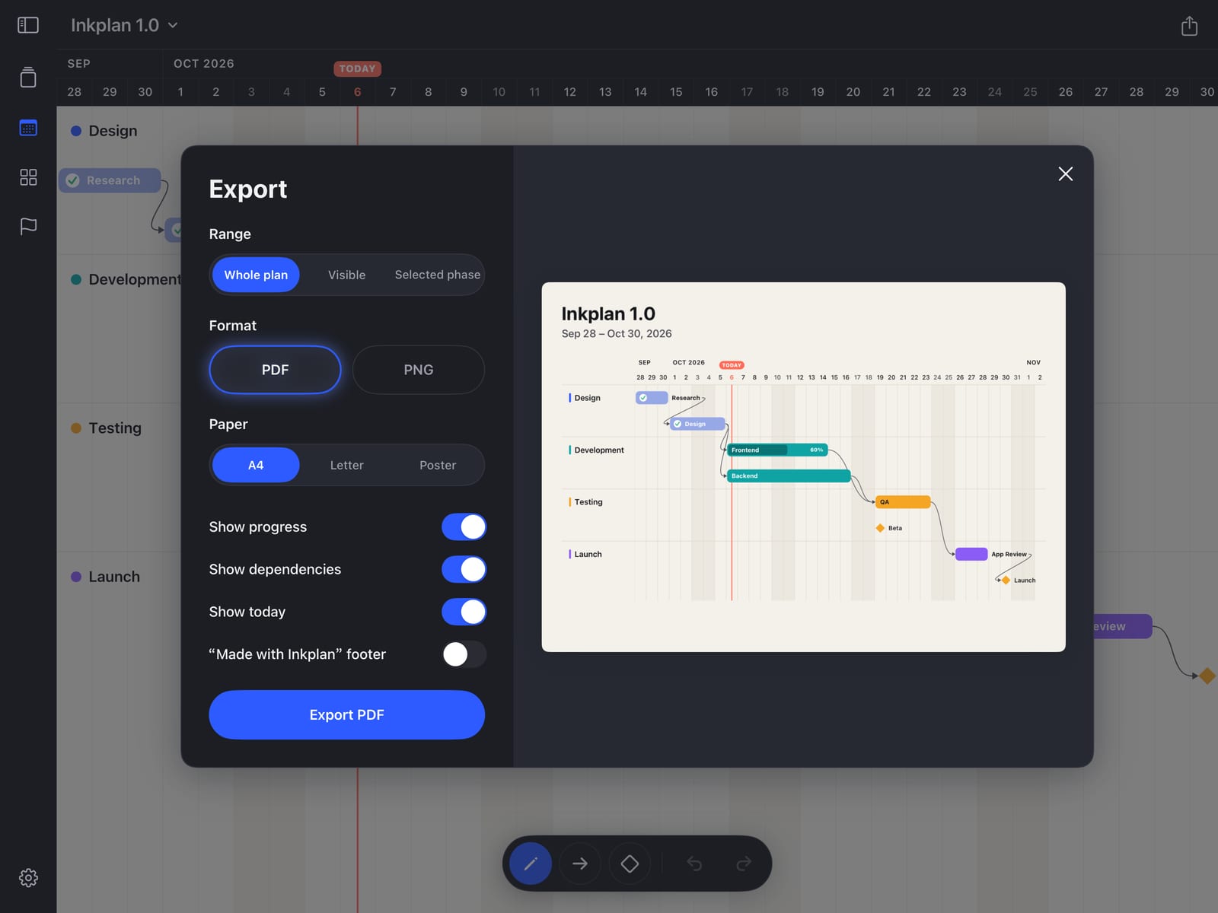This screenshot has height=913, width=1218.
Task: Open the Inkplan 1.0 project dropdown
Action: pos(125,25)
